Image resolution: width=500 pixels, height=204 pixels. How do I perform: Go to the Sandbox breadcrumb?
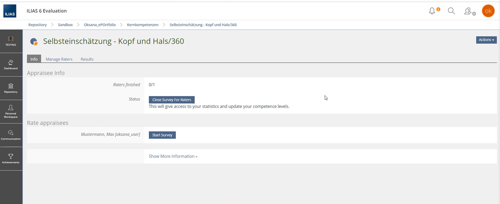[65, 25]
